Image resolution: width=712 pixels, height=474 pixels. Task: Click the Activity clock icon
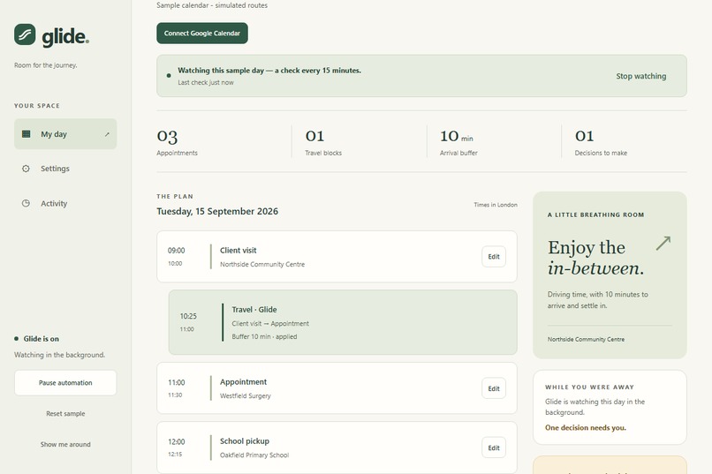click(26, 203)
